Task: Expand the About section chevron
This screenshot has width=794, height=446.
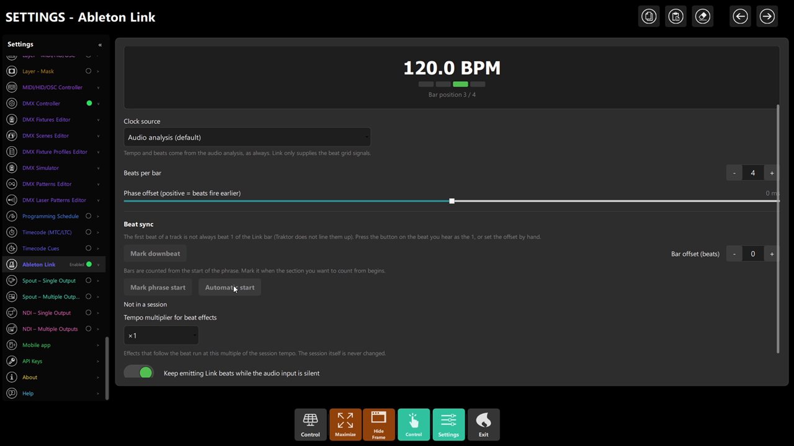Action: pyautogui.click(x=98, y=377)
